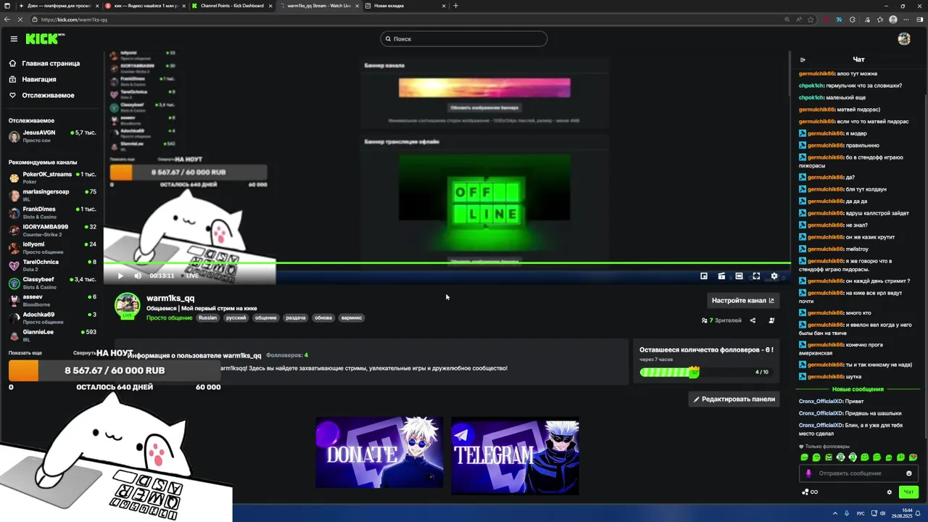The height and width of the screenshot is (522, 928).
Task: Enter fullscreen in video player
Action: click(x=756, y=275)
